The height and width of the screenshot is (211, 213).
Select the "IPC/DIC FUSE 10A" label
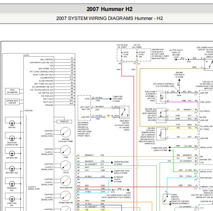pos(142,55)
